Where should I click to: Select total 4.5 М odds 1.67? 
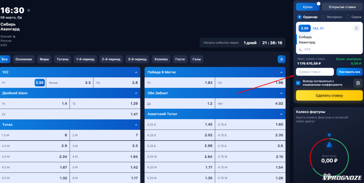point(35,167)
